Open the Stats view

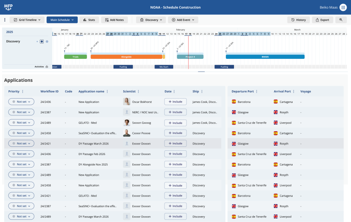(89, 20)
